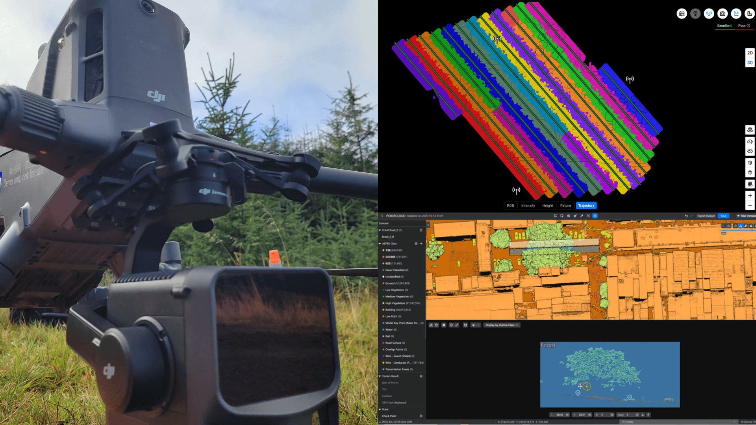Screen dimensions: 756x425
Task: Collapse the Terrain Result section
Action: click(x=380, y=376)
